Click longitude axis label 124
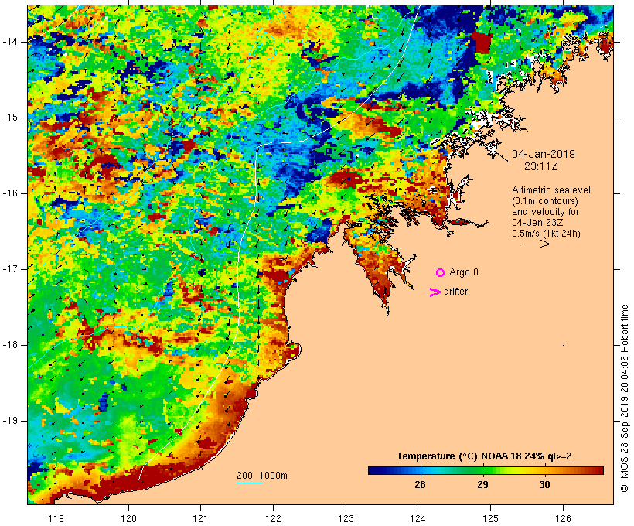 pos(418,518)
